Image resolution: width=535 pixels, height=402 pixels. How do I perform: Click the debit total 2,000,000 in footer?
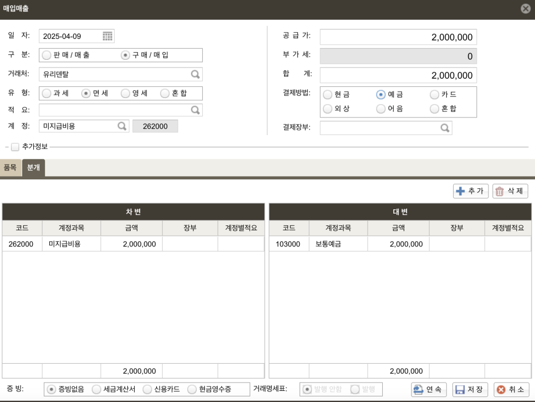pos(131,371)
